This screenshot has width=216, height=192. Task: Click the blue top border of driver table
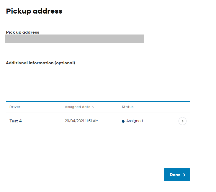[x=98, y=101]
